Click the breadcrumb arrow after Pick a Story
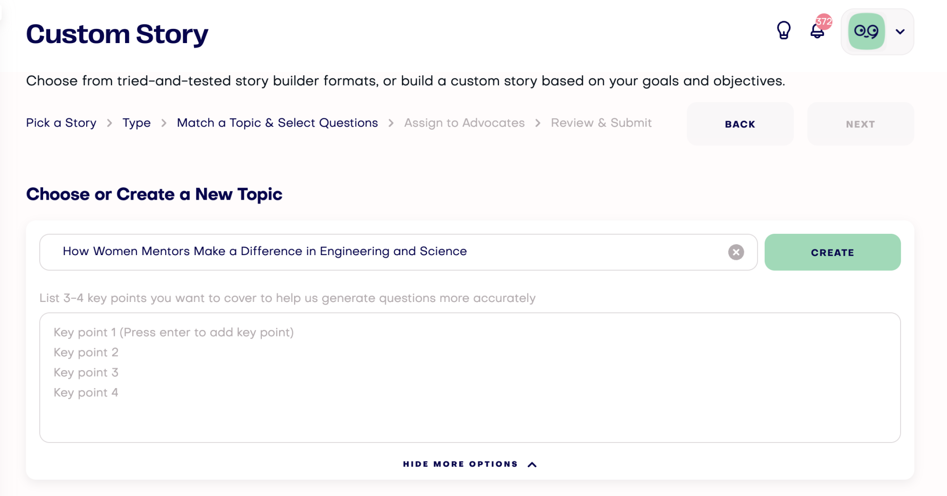 (109, 123)
